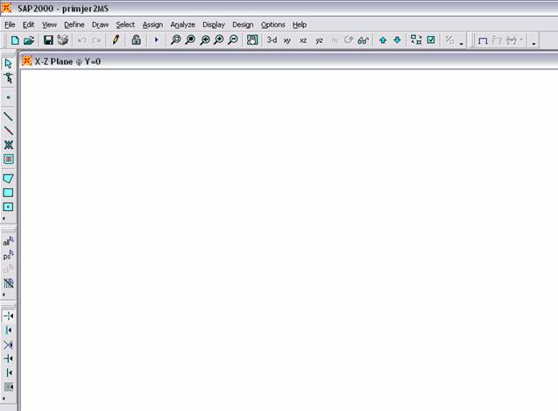
Task: Select the quick draw braces tool
Action: (x=8, y=145)
